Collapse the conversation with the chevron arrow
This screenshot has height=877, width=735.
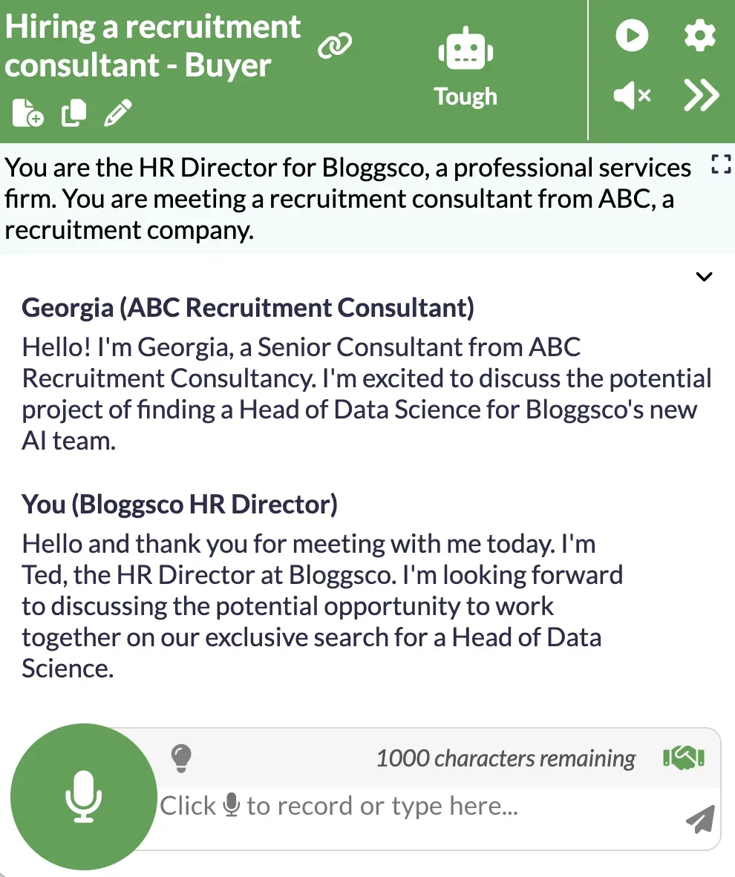click(704, 276)
